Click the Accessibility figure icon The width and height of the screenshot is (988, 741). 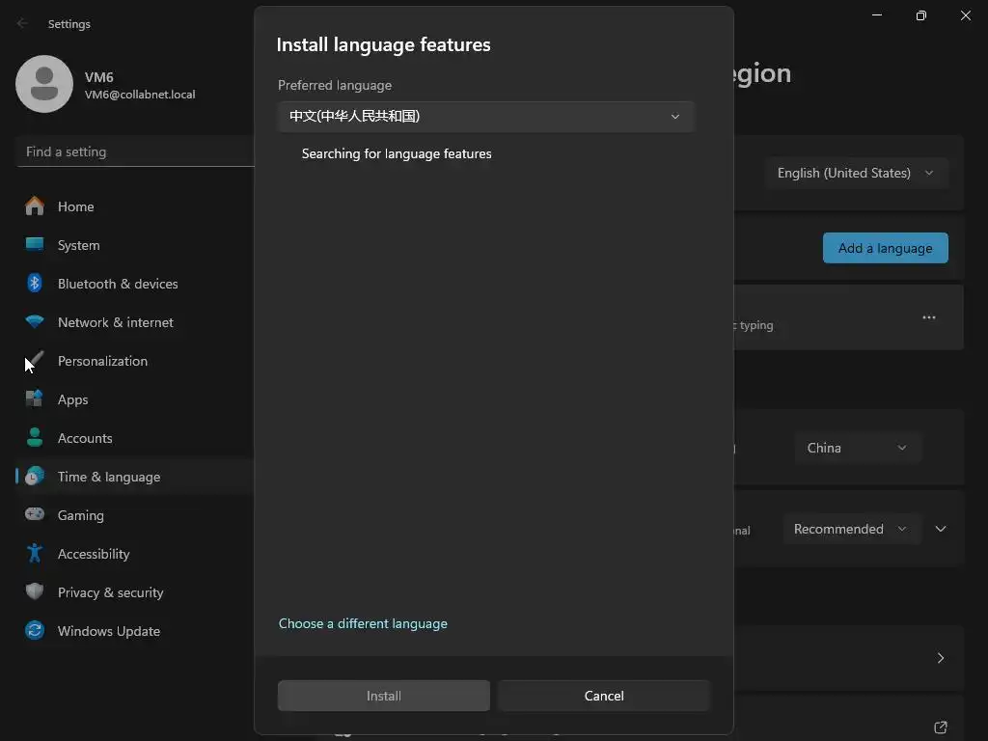[x=35, y=554]
